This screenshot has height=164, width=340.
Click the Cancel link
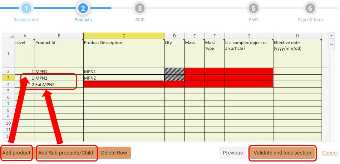coord(330,153)
